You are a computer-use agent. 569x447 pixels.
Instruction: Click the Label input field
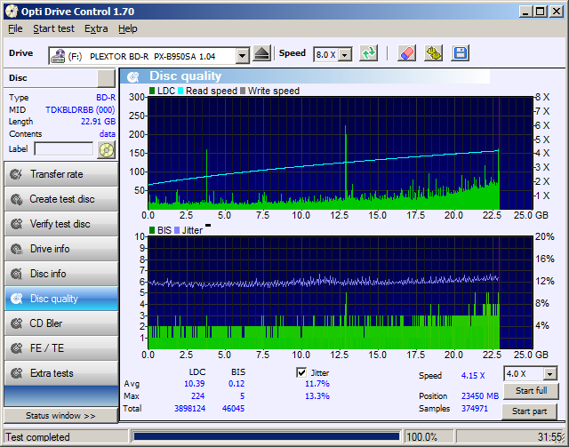tap(64, 148)
